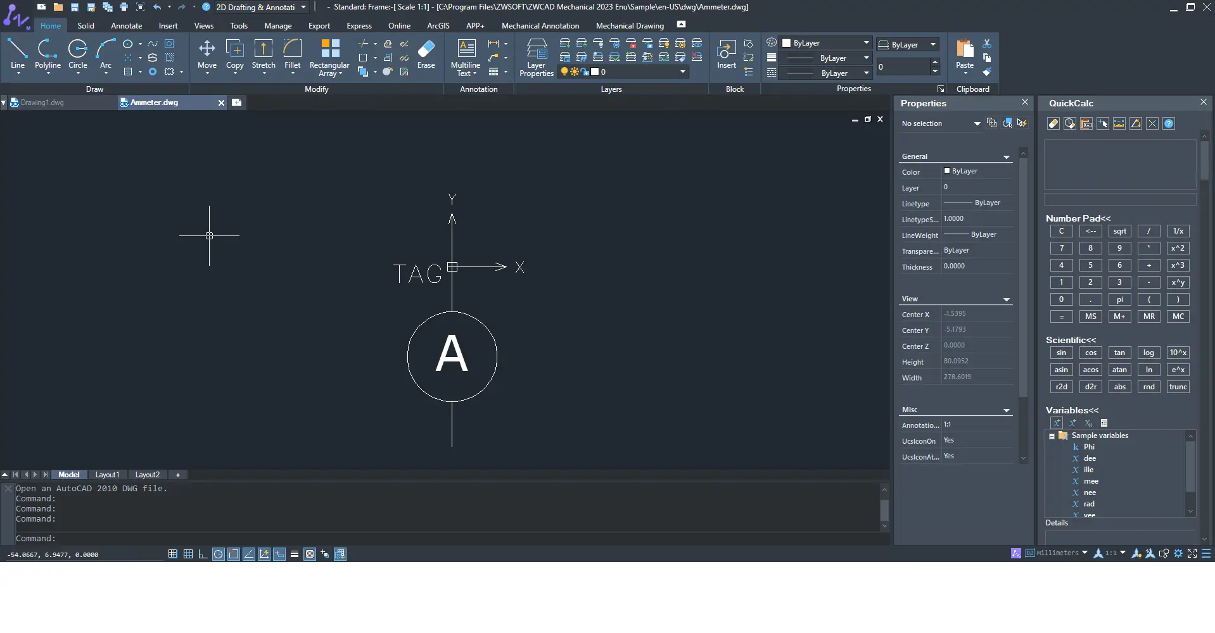This screenshot has height=633, width=1215.
Task: Click the MS memory store button
Action: [1091, 316]
